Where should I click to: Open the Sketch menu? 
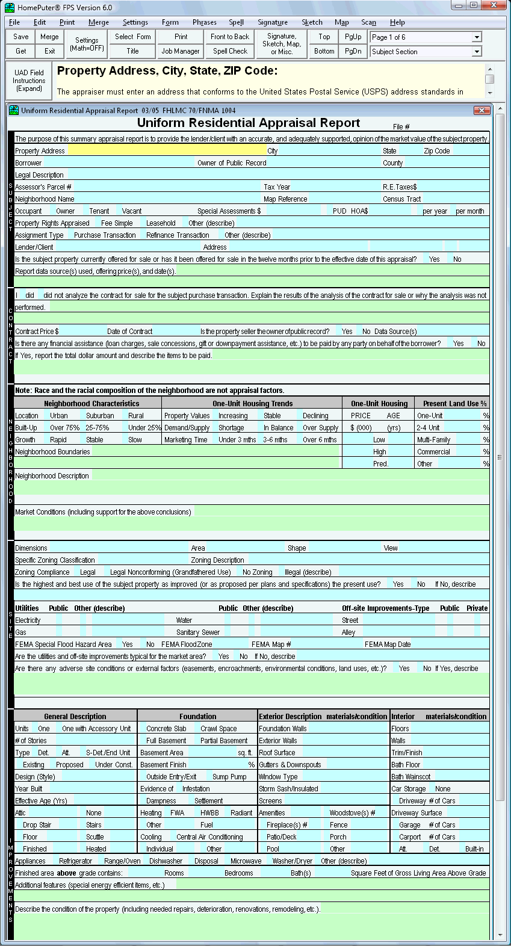[312, 22]
